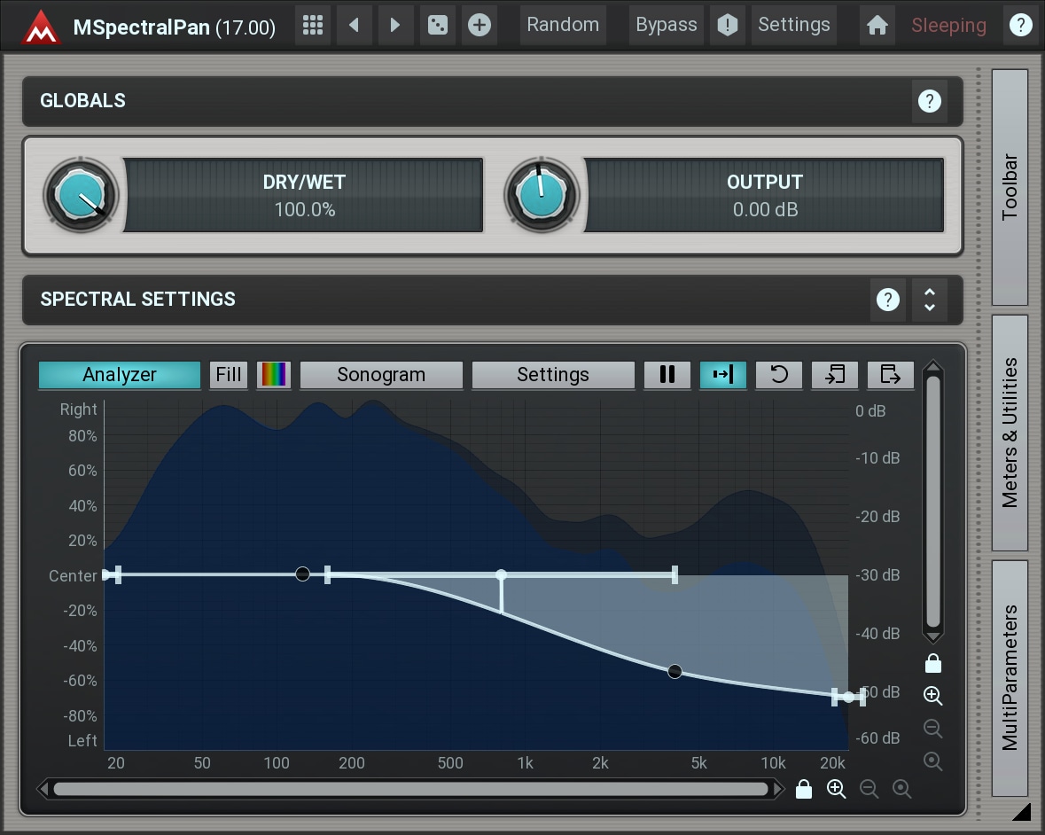
Task: Click the home icon in the top bar
Action: pyautogui.click(x=877, y=25)
